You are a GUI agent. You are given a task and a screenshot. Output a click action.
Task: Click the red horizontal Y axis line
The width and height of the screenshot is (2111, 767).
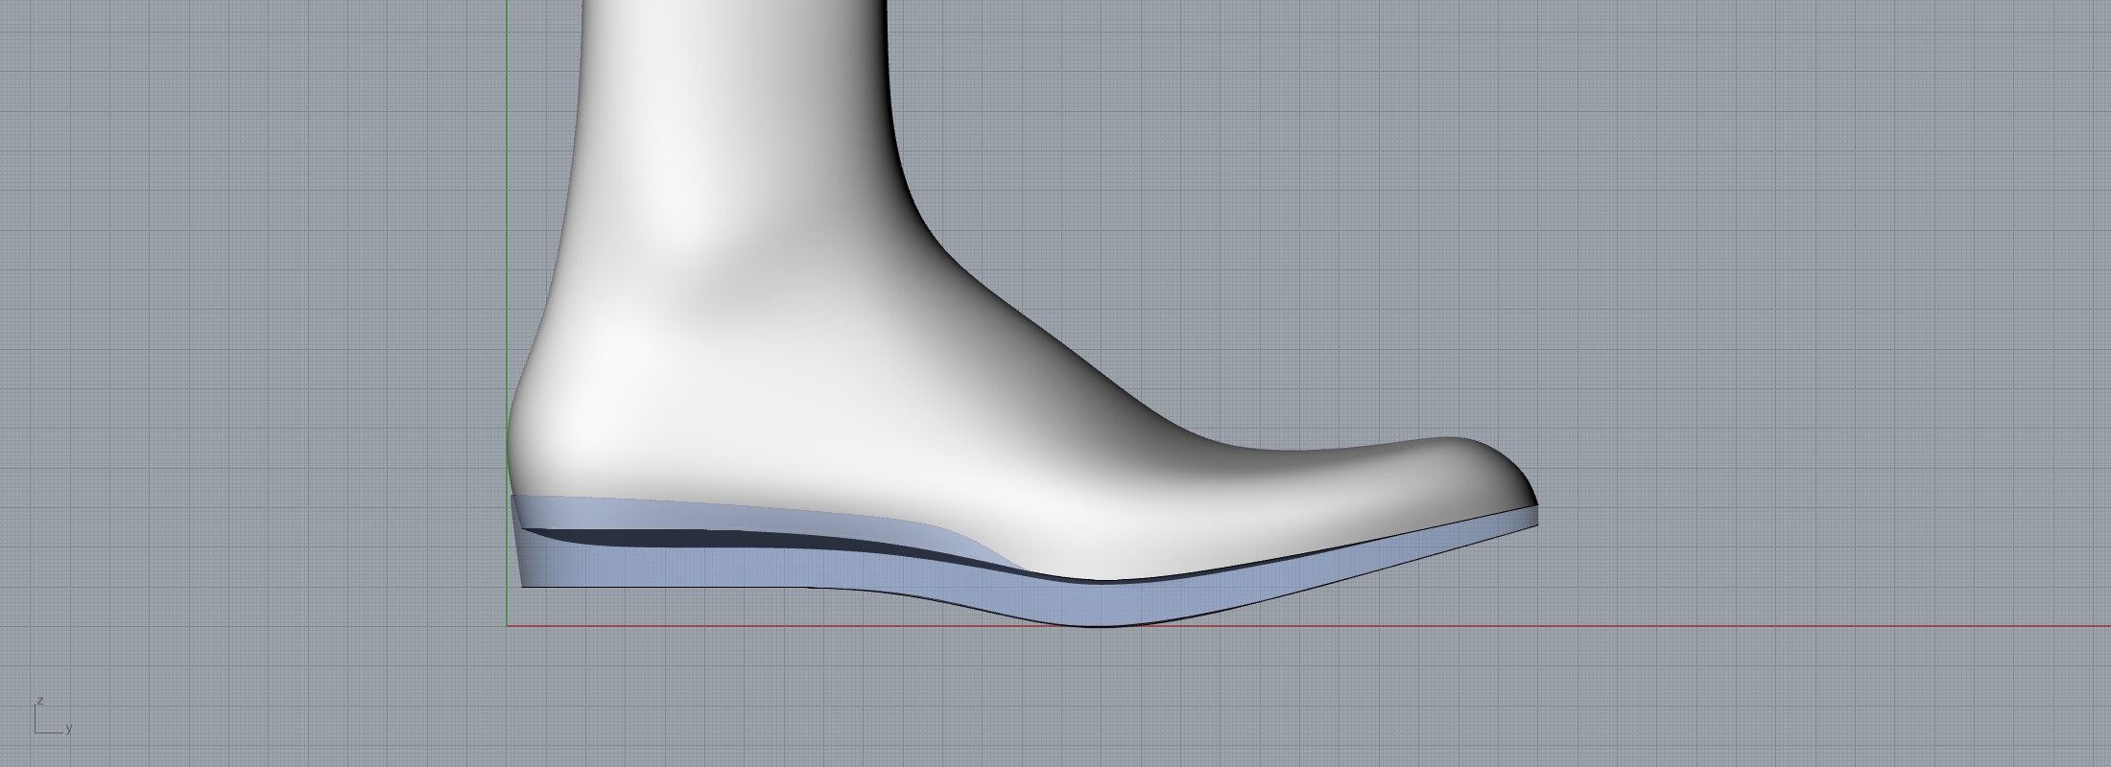coord(1727,626)
